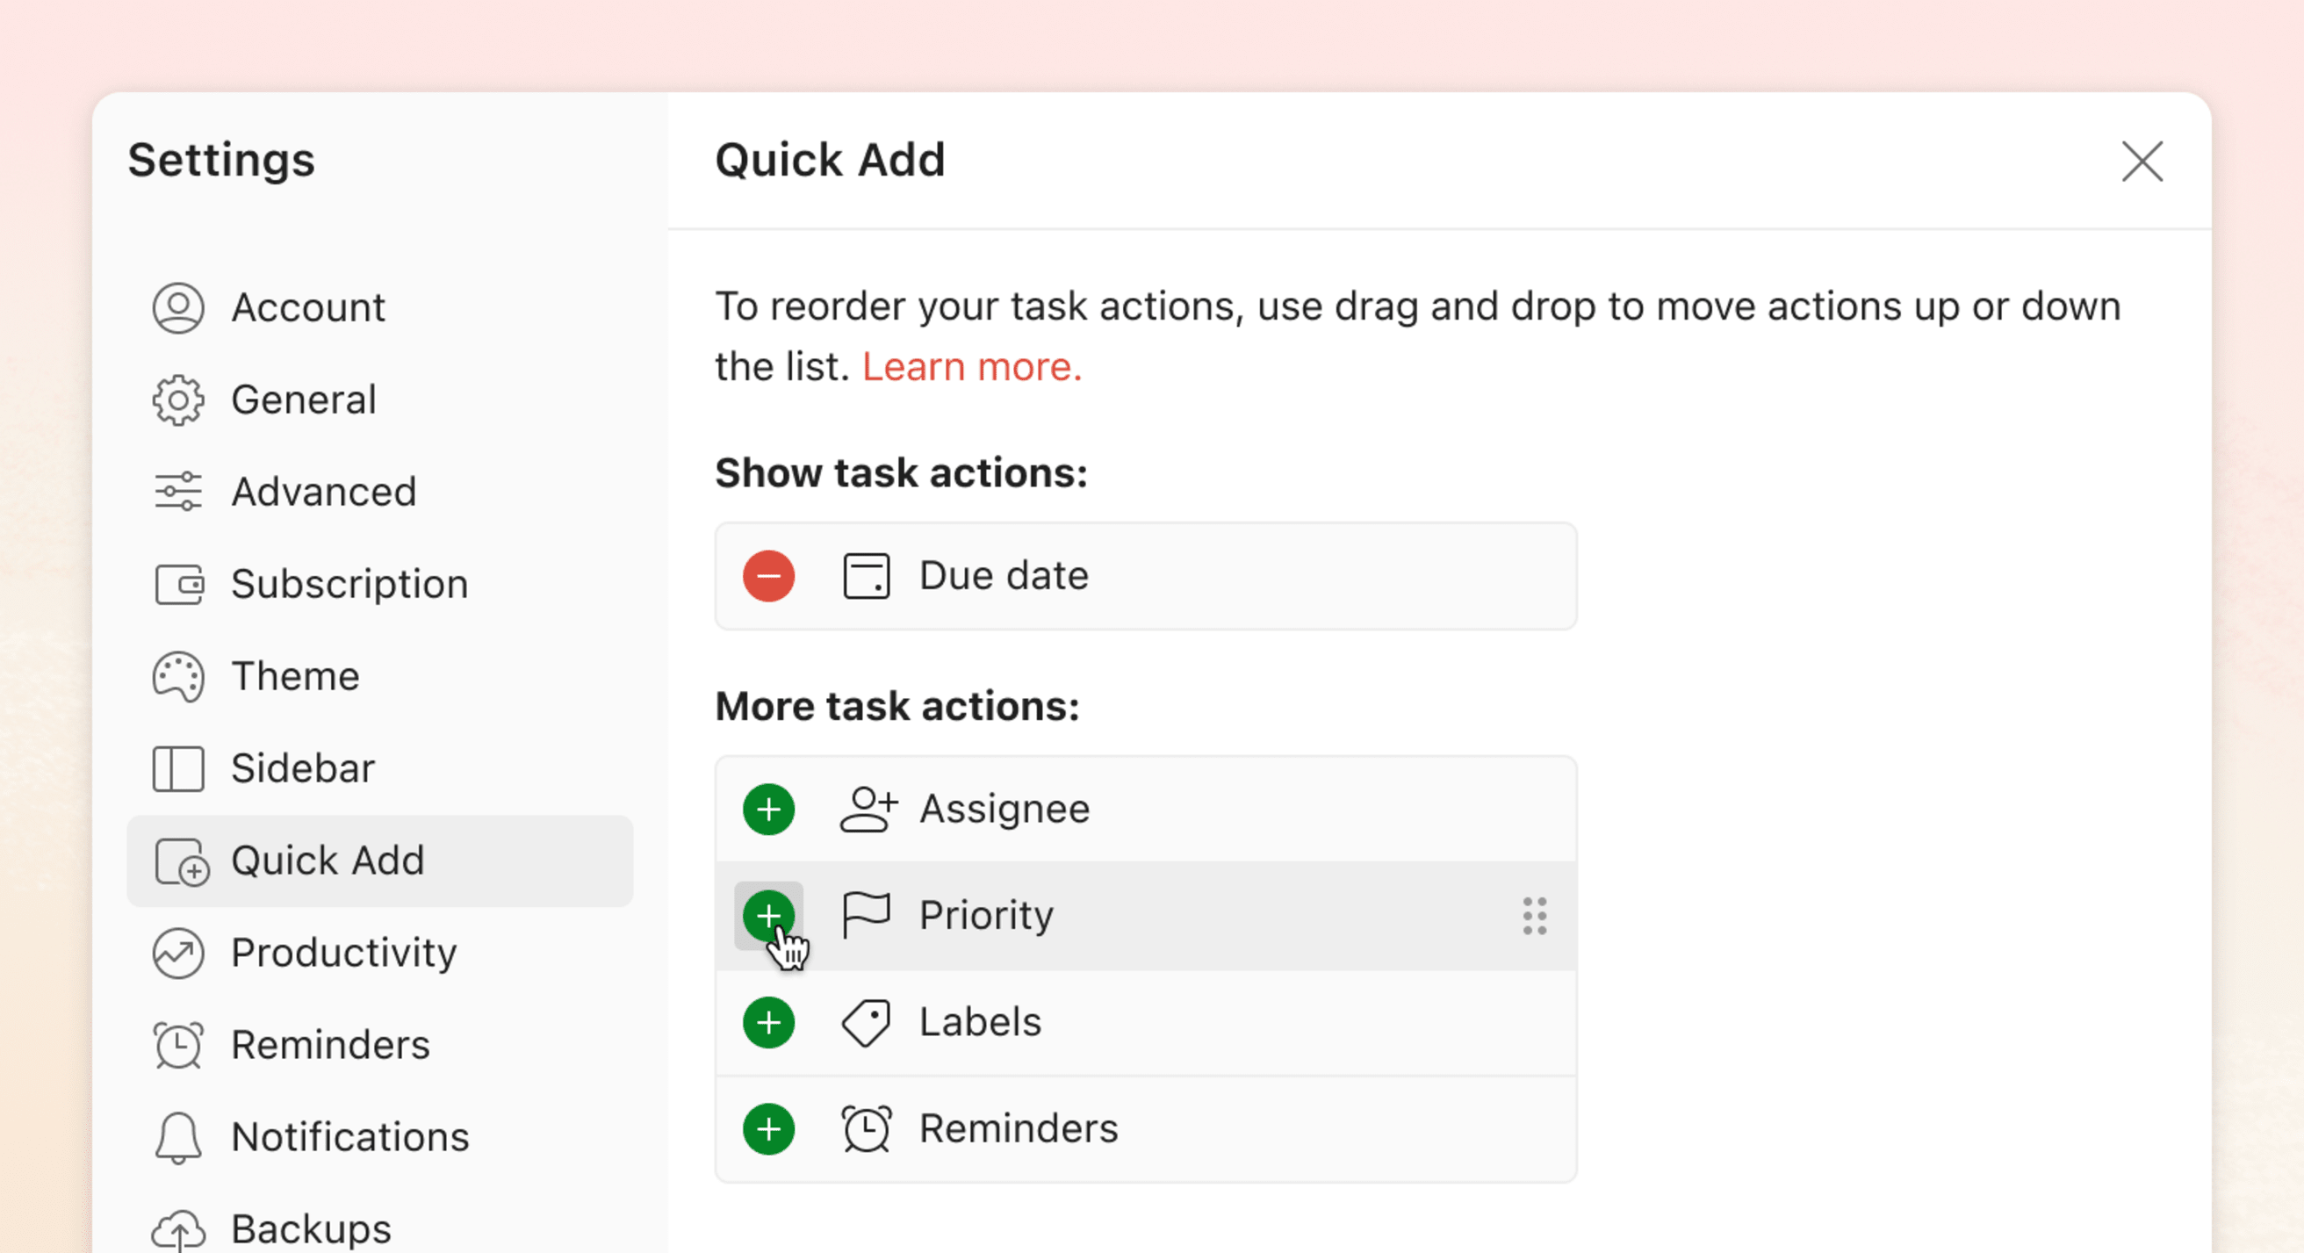Add Priority to shown task actions
This screenshot has height=1253, width=2304.
click(x=768, y=913)
